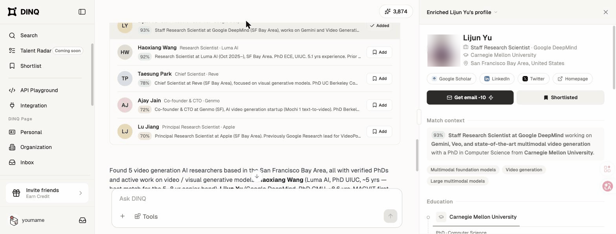This screenshot has height=234, width=616.
Task: Toggle Added status for Lijun Yu
Action: [379, 25]
